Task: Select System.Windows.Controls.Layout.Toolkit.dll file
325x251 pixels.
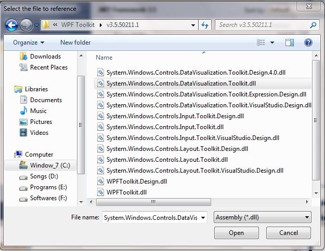Action: 162,160
